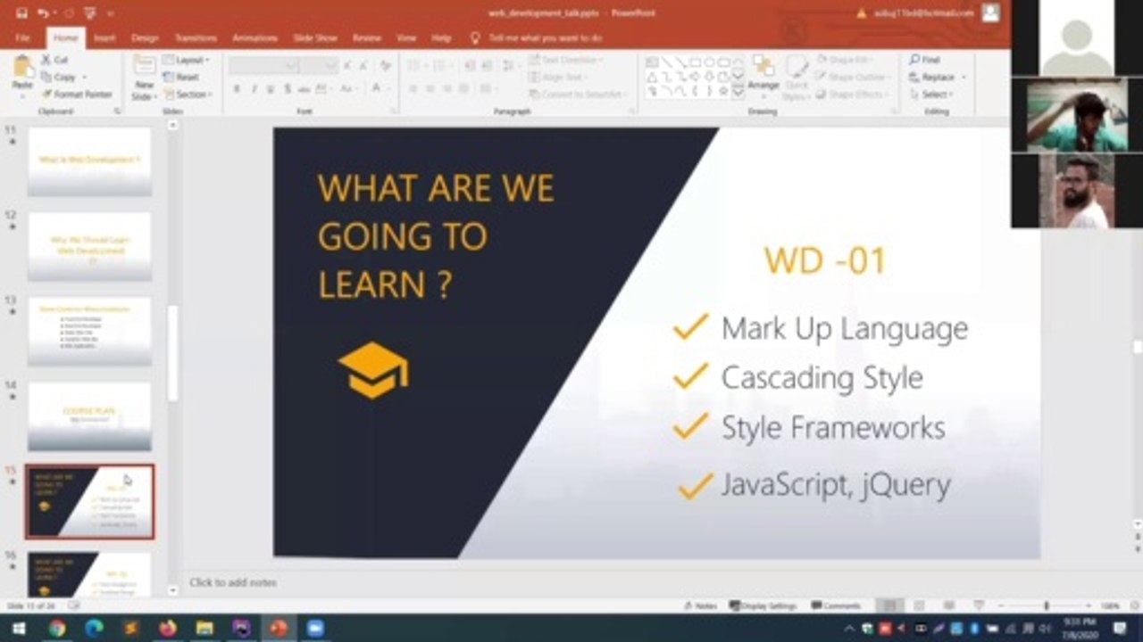Click Increase Font Size icon
The width and height of the screenshot is (1143, 642).
[347, 66]
